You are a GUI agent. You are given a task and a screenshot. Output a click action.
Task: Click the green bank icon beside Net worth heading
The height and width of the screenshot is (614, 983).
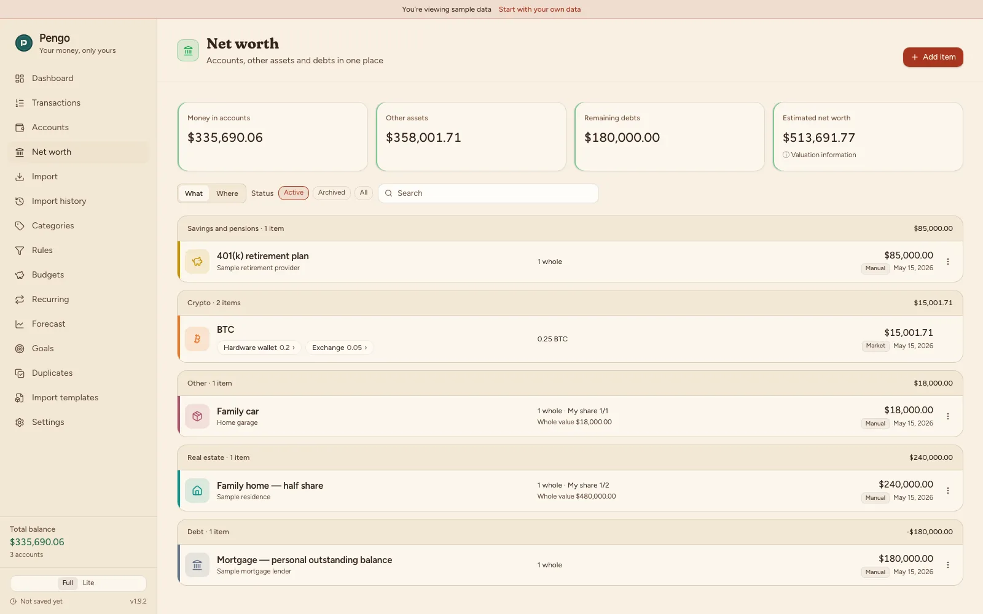(x=188, y=50)
